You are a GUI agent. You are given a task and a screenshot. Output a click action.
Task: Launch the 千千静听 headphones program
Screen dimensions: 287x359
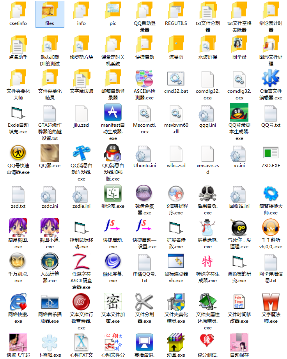click(271, 227)
